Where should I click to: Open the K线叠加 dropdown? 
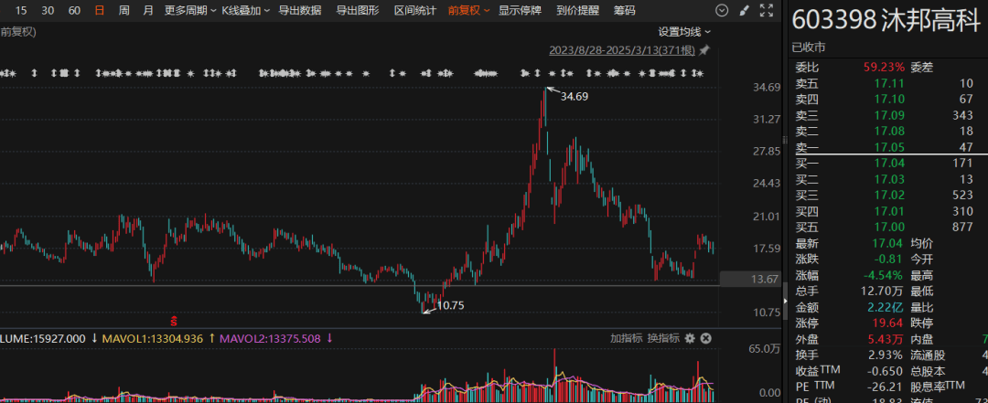(245, 11)
